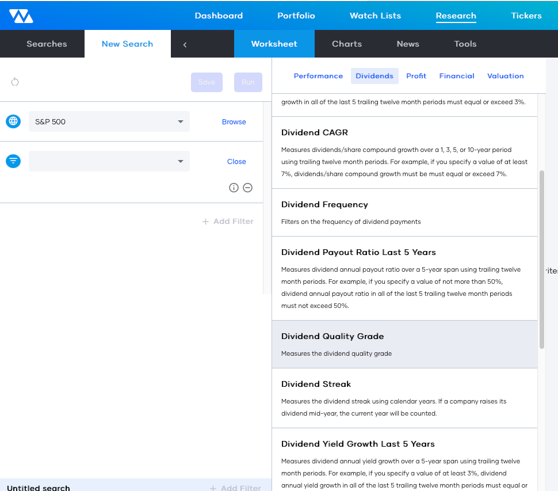Open the filter info icon
The image size is (558, 491).
coord(234,188)
